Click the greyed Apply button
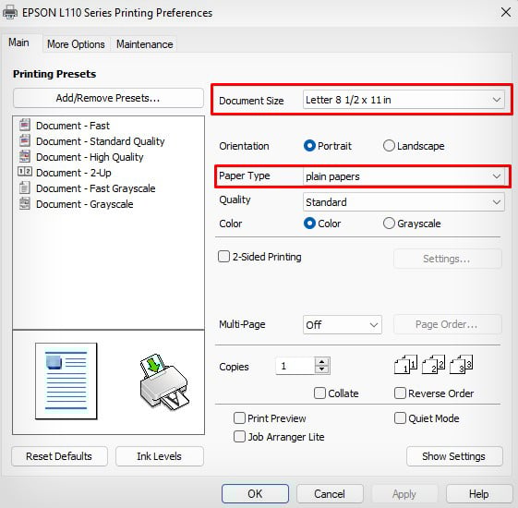The image size is (518, 508). point(404,494)
